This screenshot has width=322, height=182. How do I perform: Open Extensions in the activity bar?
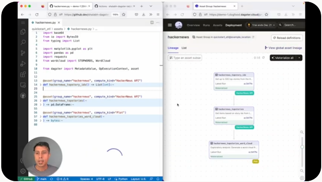(23, 74)
